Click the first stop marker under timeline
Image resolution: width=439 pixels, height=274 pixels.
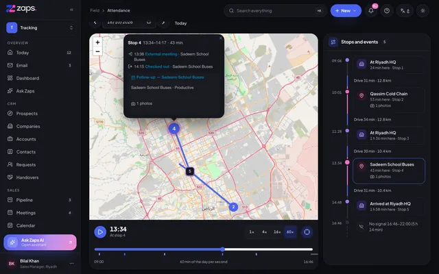[99, 254]
